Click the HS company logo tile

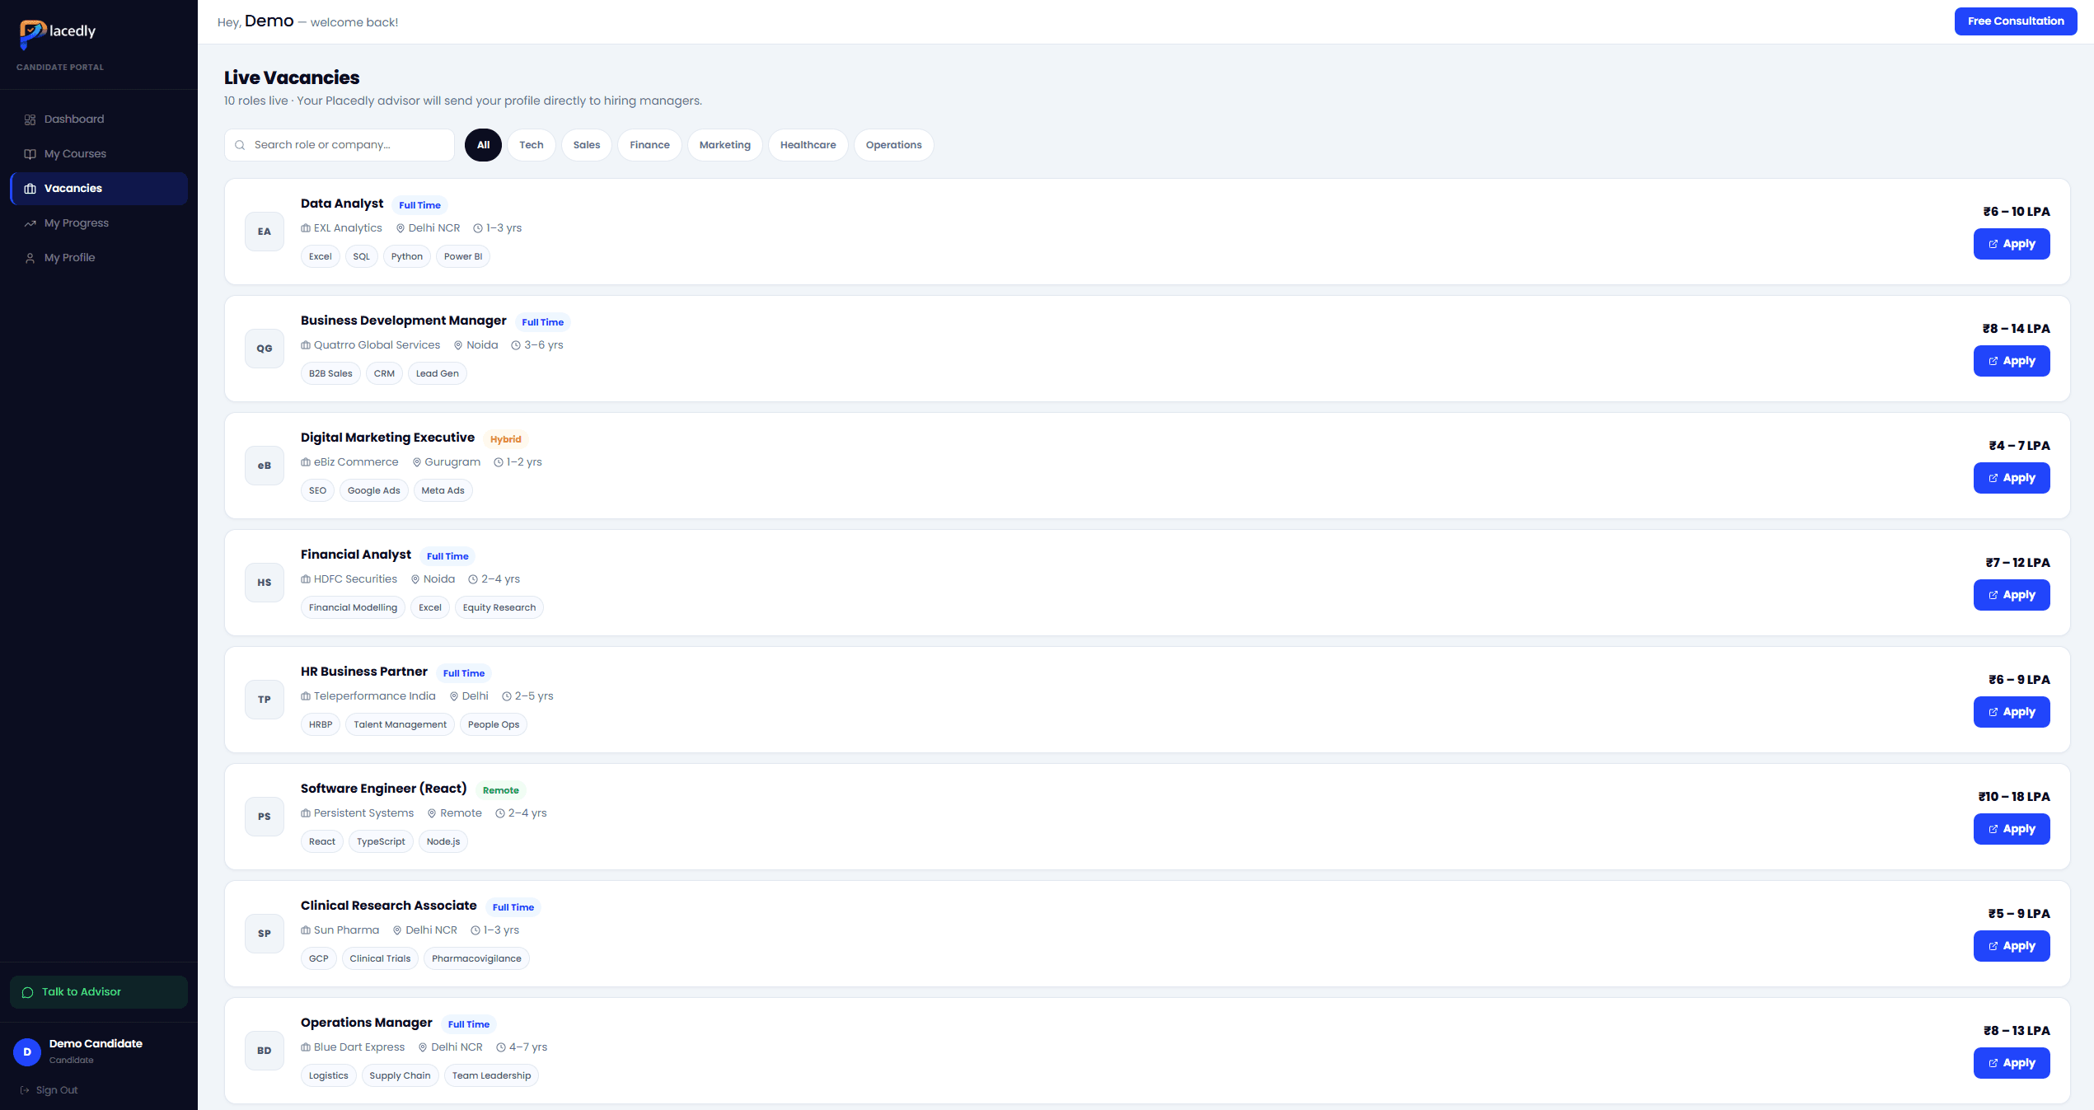tap(265, 583)
